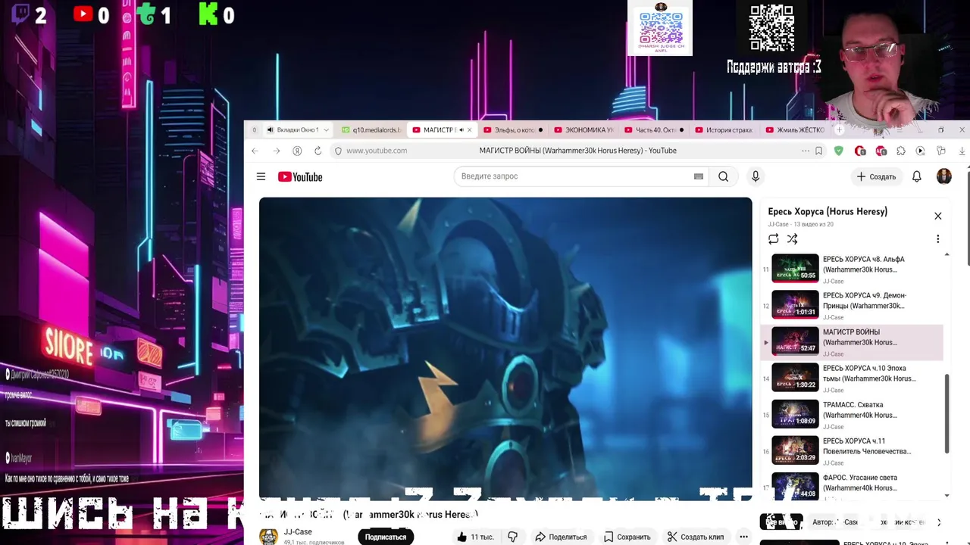Go to the YouTube home logo

[x=300, y=177]
